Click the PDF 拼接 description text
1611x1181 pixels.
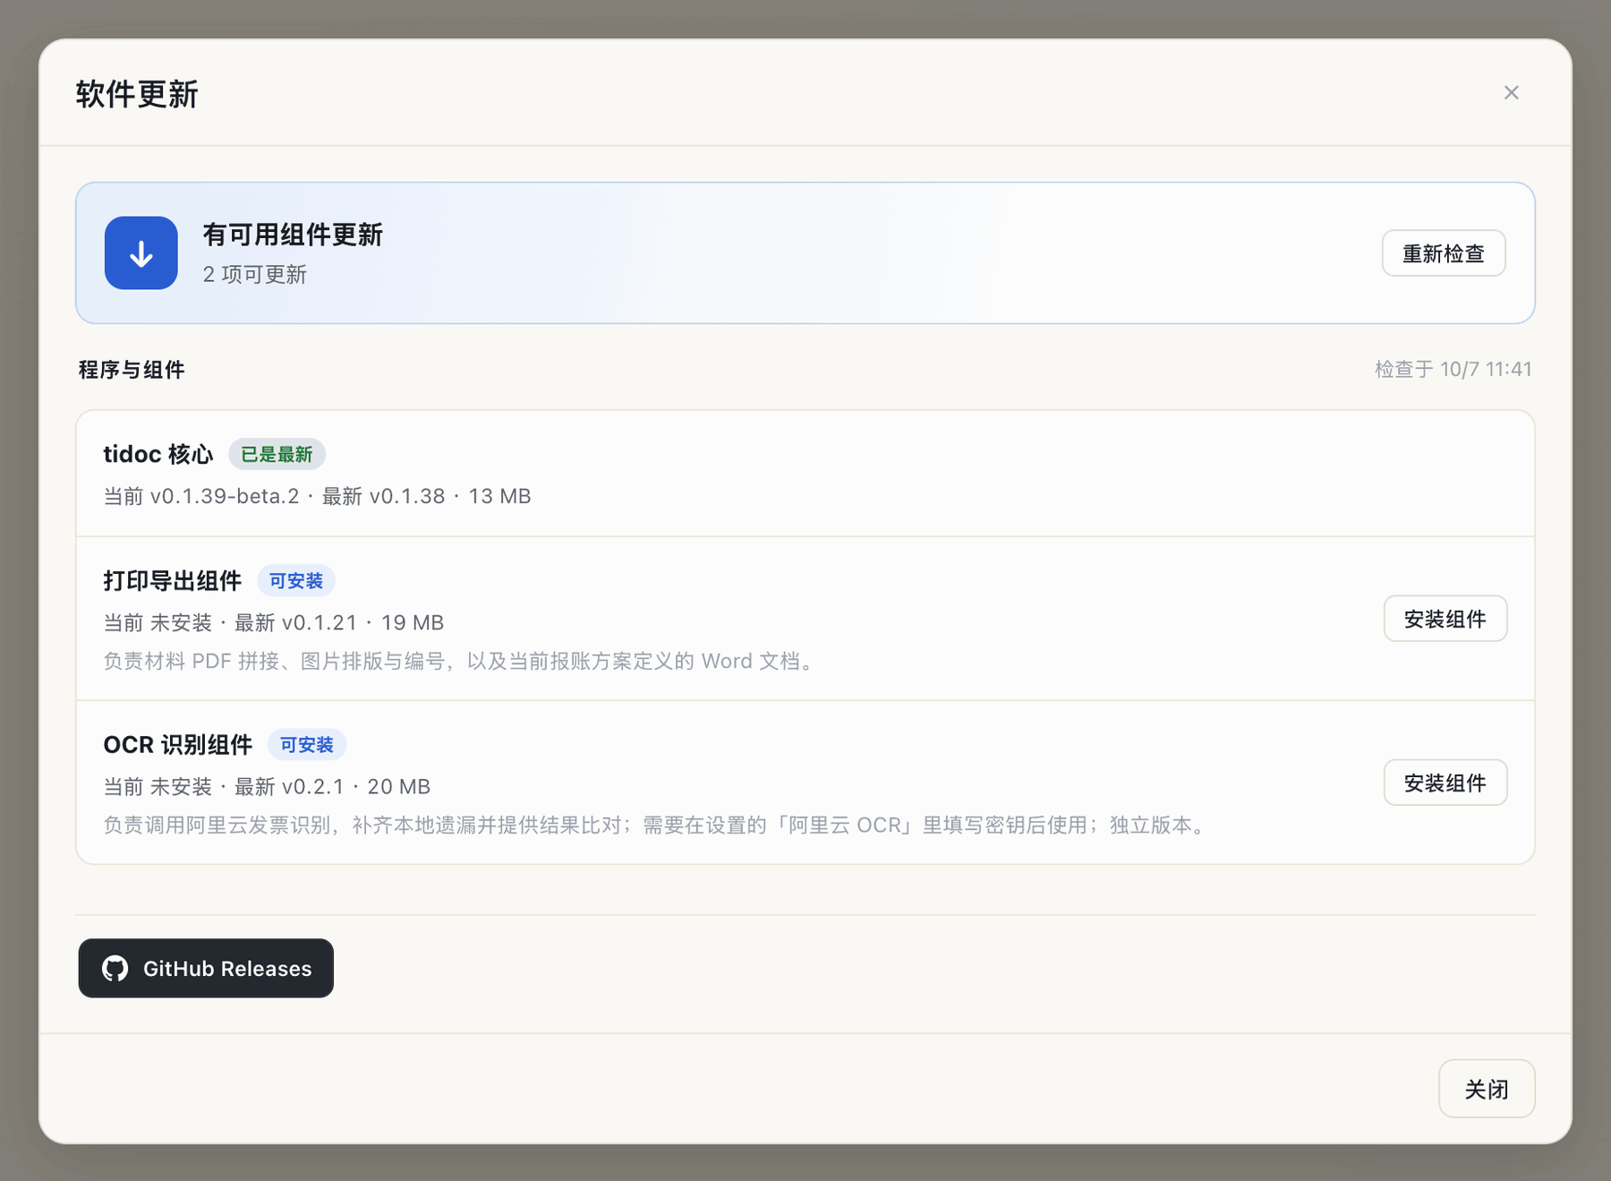(x=461, y=661)
